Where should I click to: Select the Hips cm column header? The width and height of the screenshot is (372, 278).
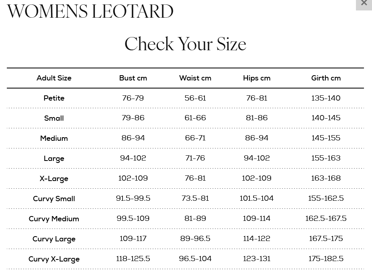(x=257, y=78)
